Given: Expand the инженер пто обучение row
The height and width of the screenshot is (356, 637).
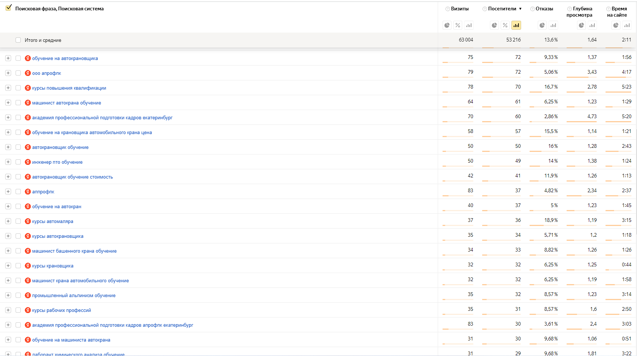Looking at the screenshot, I should [8, 162].
